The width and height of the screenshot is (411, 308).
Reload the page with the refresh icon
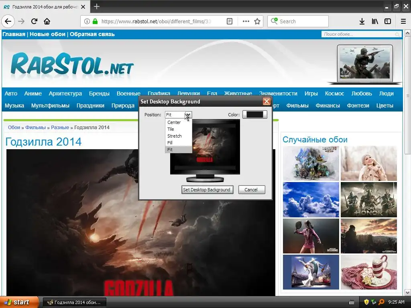[x=34, y=21]
